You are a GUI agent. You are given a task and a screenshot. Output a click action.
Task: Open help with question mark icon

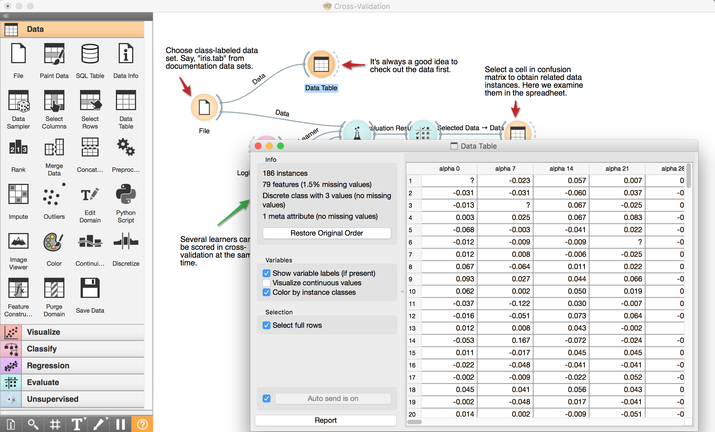(x=142, y=424)
